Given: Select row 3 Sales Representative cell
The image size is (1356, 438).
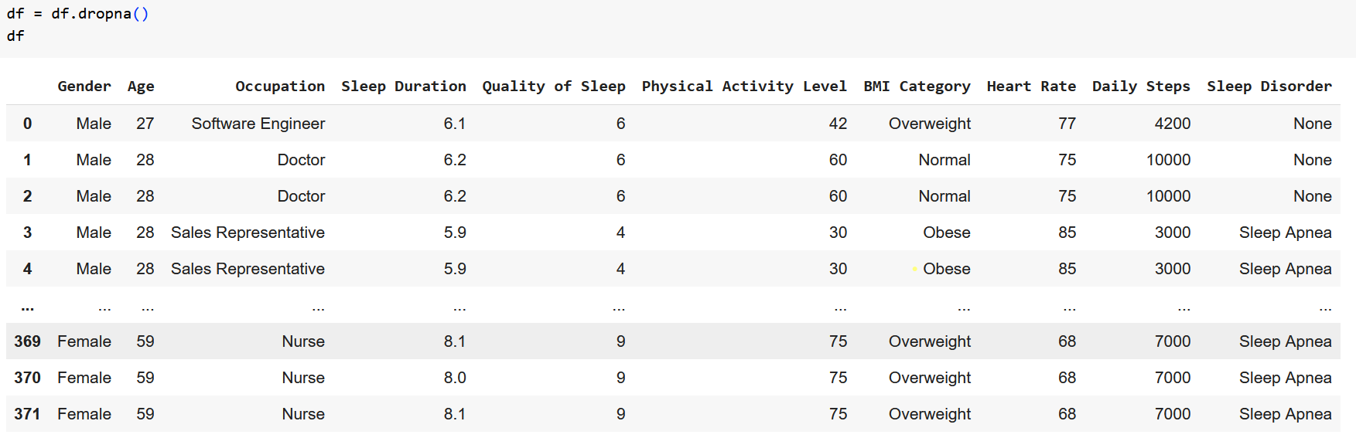Looking at the screenshot, I should pyautogui.click(x=248, y=233).
